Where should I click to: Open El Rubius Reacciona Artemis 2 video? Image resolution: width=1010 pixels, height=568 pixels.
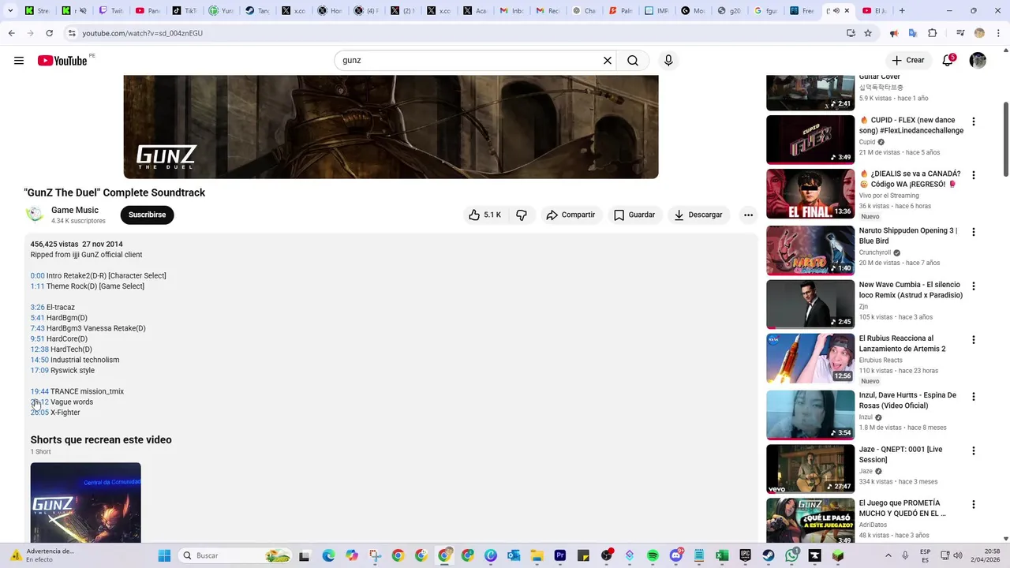point(810,358)
